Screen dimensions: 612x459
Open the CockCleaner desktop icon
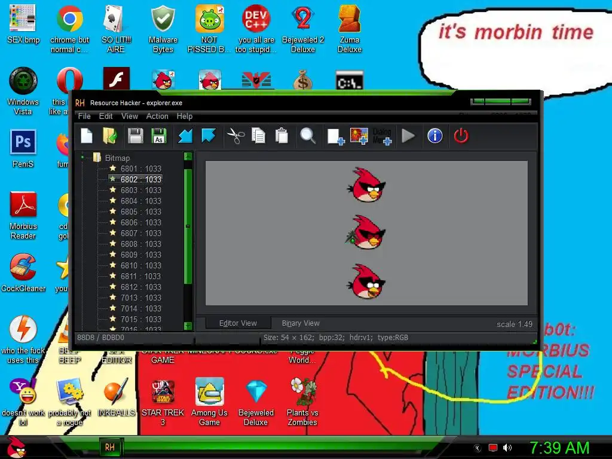pyautogui.click(x=23, y=273)
